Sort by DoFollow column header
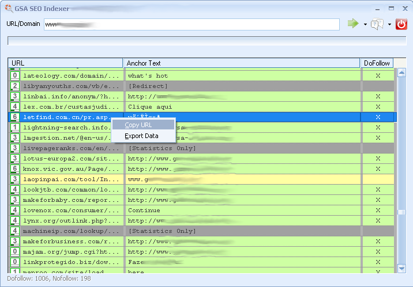 [377, 63]
